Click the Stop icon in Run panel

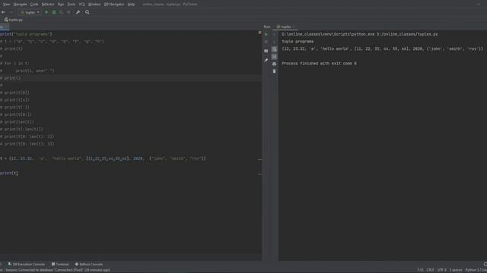266,42
